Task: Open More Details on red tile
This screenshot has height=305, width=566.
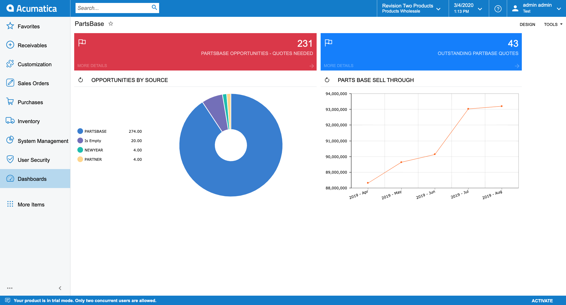Action: (x=92, y=66)
